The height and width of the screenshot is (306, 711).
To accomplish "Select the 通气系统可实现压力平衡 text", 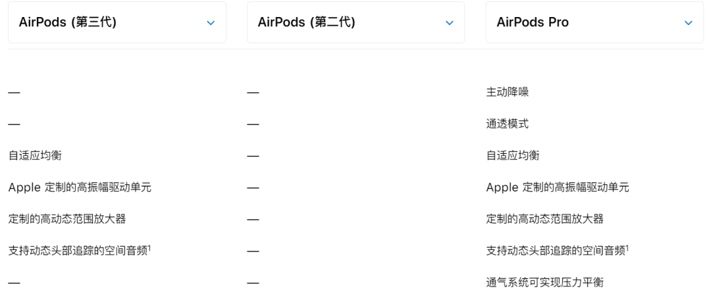I will point(545,283).
